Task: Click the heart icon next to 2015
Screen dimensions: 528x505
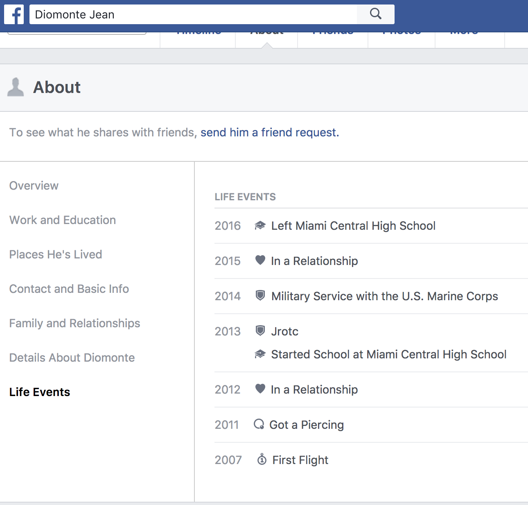Action: pyautogui.click(x=260, y=260)
